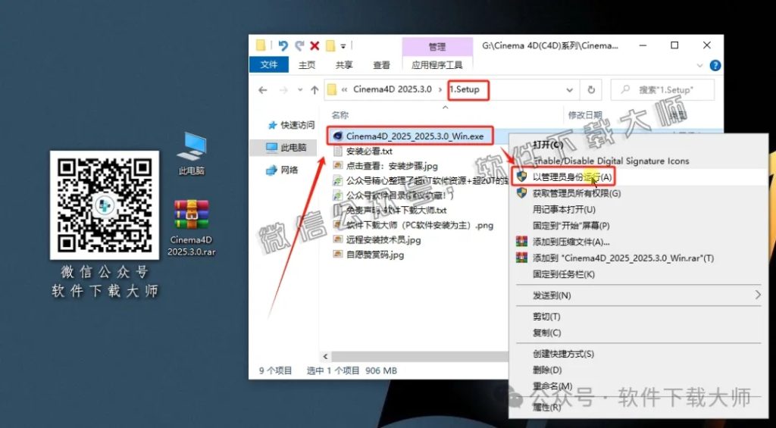Open quick access toolbar dropdown arrow
Viewport: 776px width, 428px height.
[x=343, y=46]
